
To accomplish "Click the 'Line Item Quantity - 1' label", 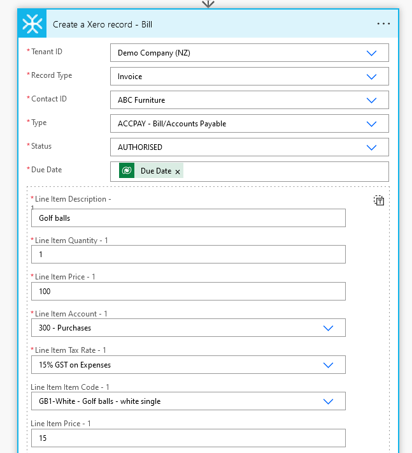I will tap(71, 241).
